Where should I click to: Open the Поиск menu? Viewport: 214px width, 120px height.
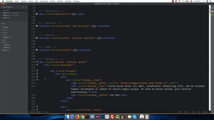[x=30, y=1]
